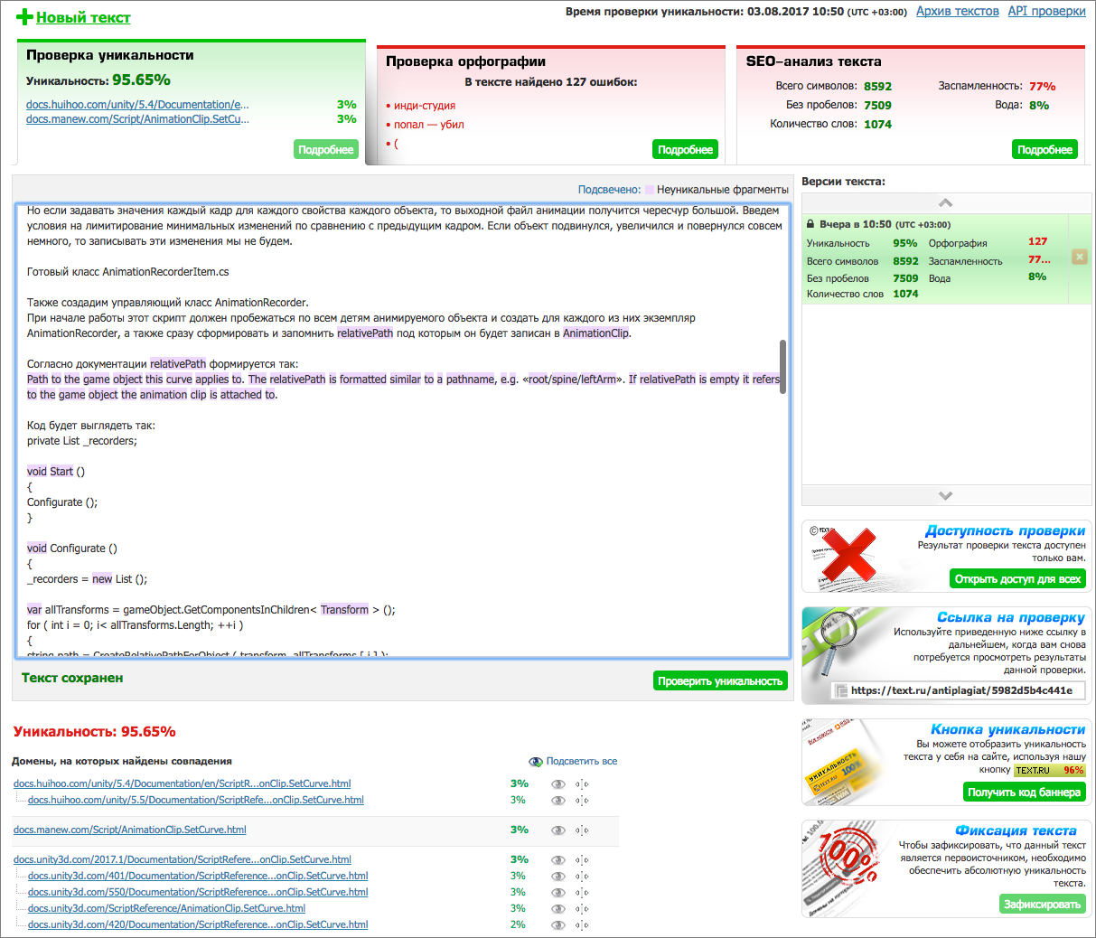Open docs.huihoo.com link in uniqueness summary panel
Image resolution: width=1096 pixels, height=938 pixels.
click(137, 105)
